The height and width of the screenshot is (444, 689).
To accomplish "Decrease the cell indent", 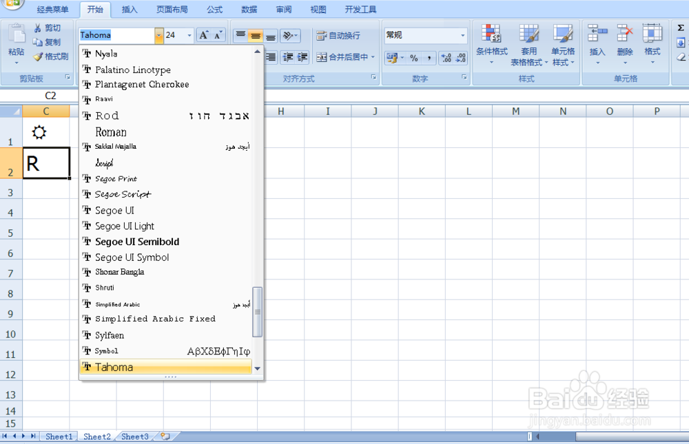I will [288, 57].
